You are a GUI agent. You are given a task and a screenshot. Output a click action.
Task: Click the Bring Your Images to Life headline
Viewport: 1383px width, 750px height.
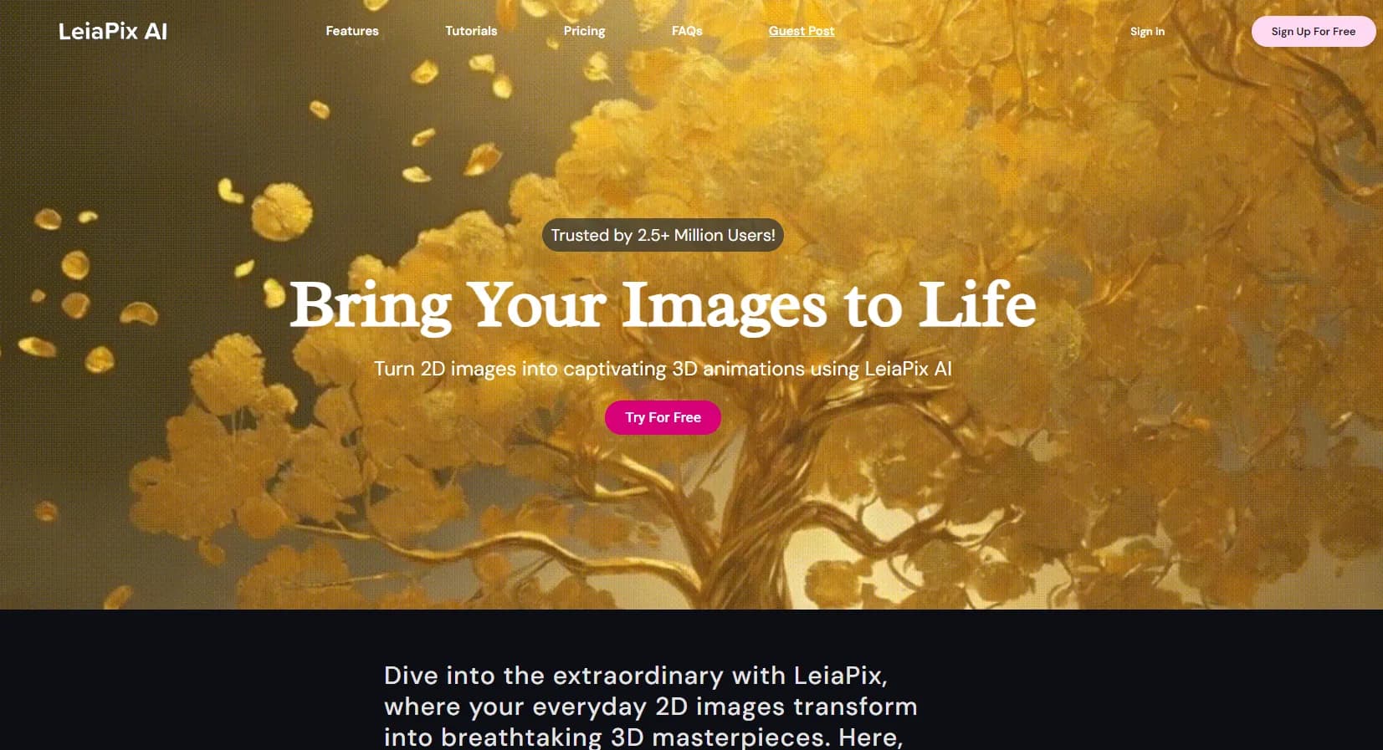click(x=663, y=305)
